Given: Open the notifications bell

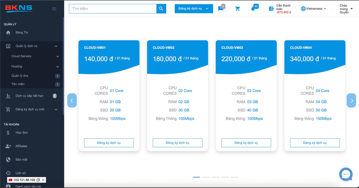Looking at the screenshot, I should (253, 9).
